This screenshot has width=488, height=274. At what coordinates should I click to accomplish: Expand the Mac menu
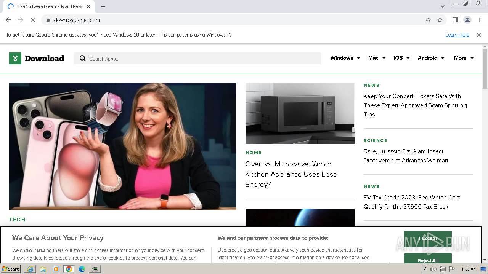tap(377, 58)
